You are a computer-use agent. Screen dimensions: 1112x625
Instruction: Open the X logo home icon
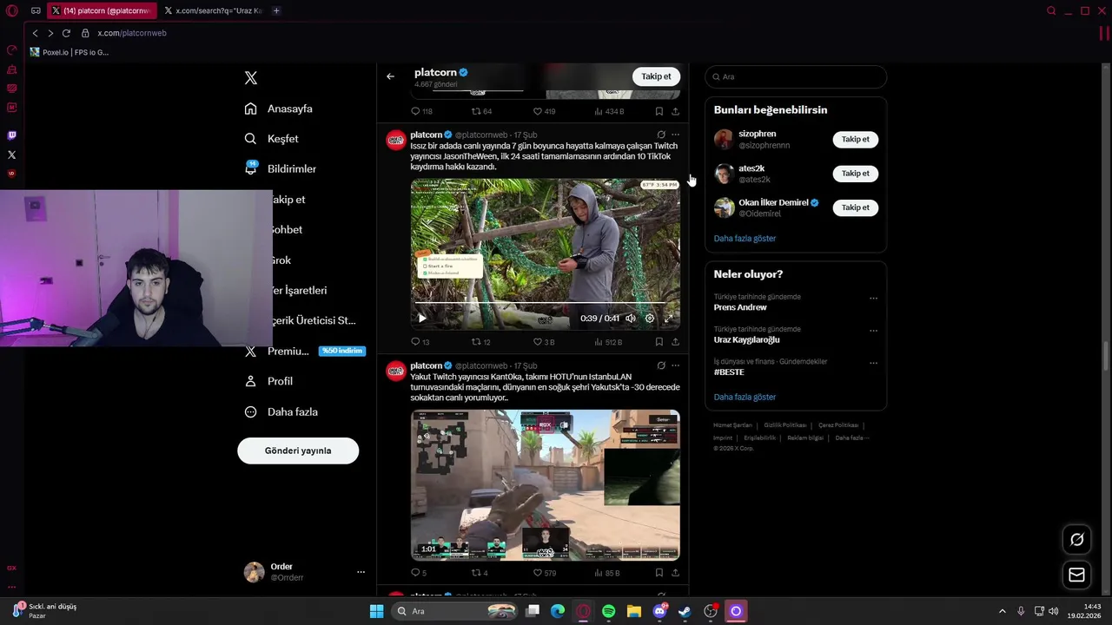coord(251,78)
